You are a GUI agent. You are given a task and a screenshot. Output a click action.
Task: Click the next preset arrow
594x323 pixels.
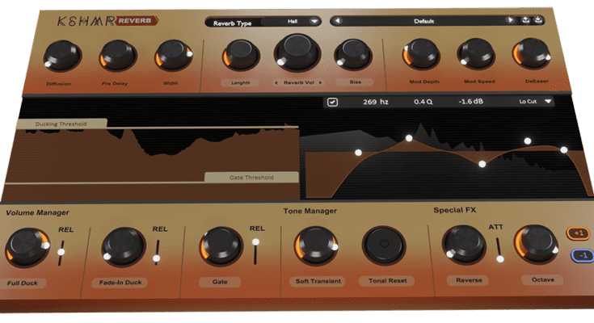coord(510,21)
